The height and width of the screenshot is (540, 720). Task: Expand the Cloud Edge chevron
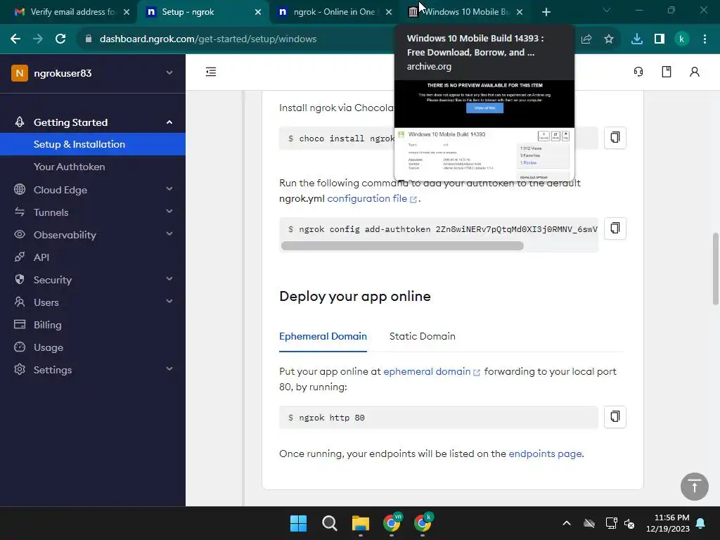pyautogui.click(x=169, y=188)
